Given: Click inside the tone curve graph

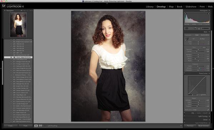Looking at the screenshot, I should pyautogui.click(x=197, y=85).
